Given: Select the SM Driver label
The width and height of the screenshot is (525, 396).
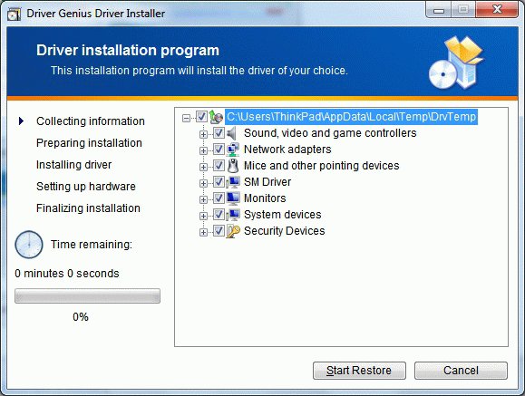Looking at the screenshot, I should (x=267, y=182).
